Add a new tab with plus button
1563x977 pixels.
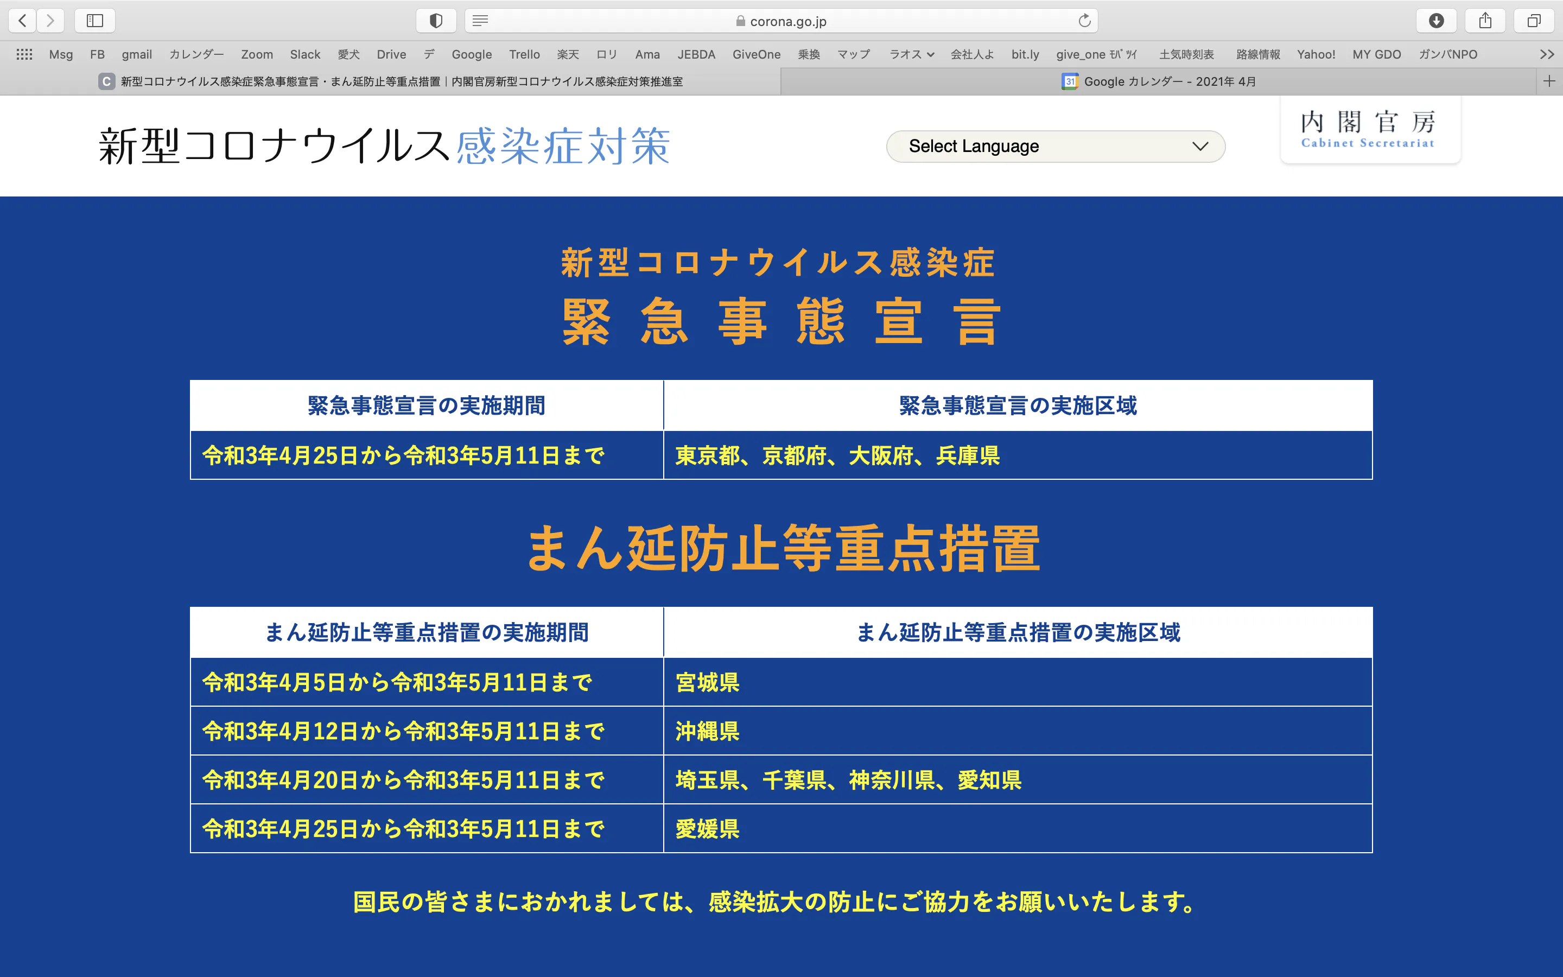coord(1549,81)
